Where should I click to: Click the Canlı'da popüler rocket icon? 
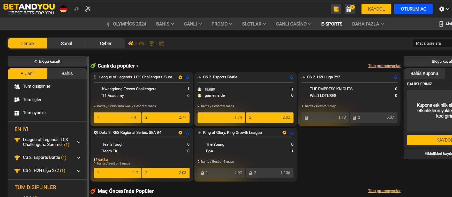point(93,66)
